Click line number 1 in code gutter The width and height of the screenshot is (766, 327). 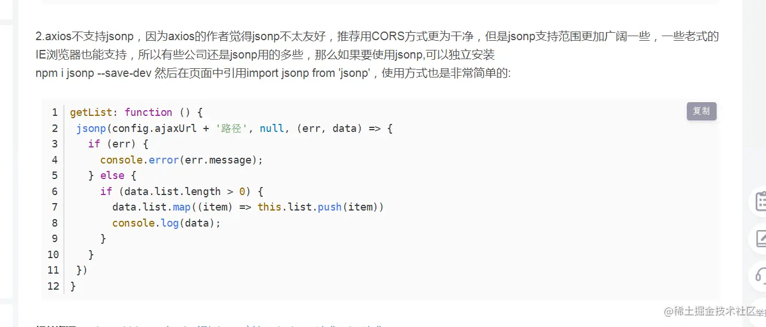55,112
